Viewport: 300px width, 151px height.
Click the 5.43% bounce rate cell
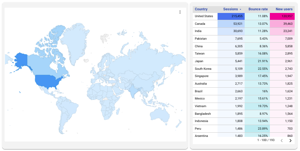pyautogui.click(x=257, y=39)
